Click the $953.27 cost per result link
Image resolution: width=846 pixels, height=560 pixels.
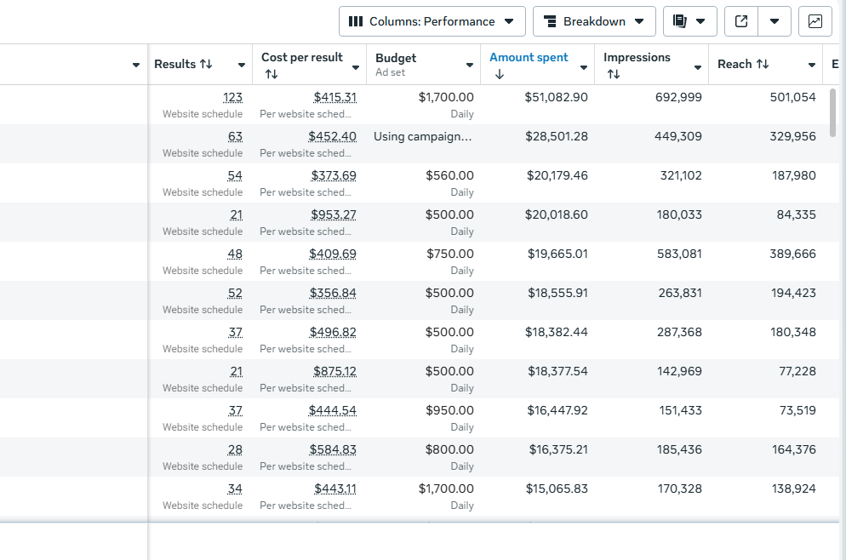(334, 215)
